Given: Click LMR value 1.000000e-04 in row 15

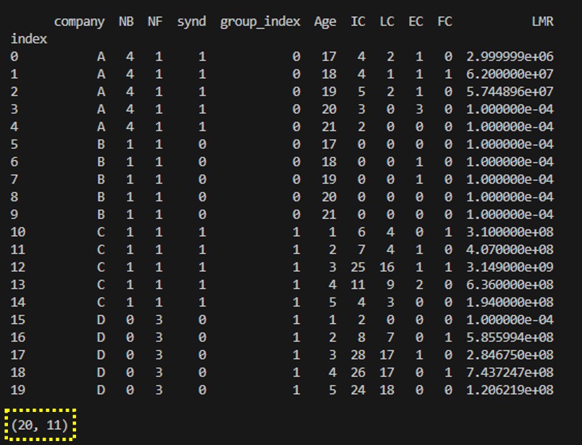Looking at the screenshot, I should click(510, 320).
